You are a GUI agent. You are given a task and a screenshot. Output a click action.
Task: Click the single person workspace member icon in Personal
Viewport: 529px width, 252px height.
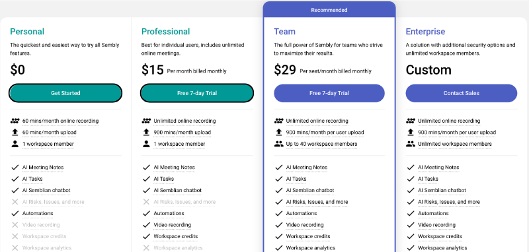coord(15,144)
